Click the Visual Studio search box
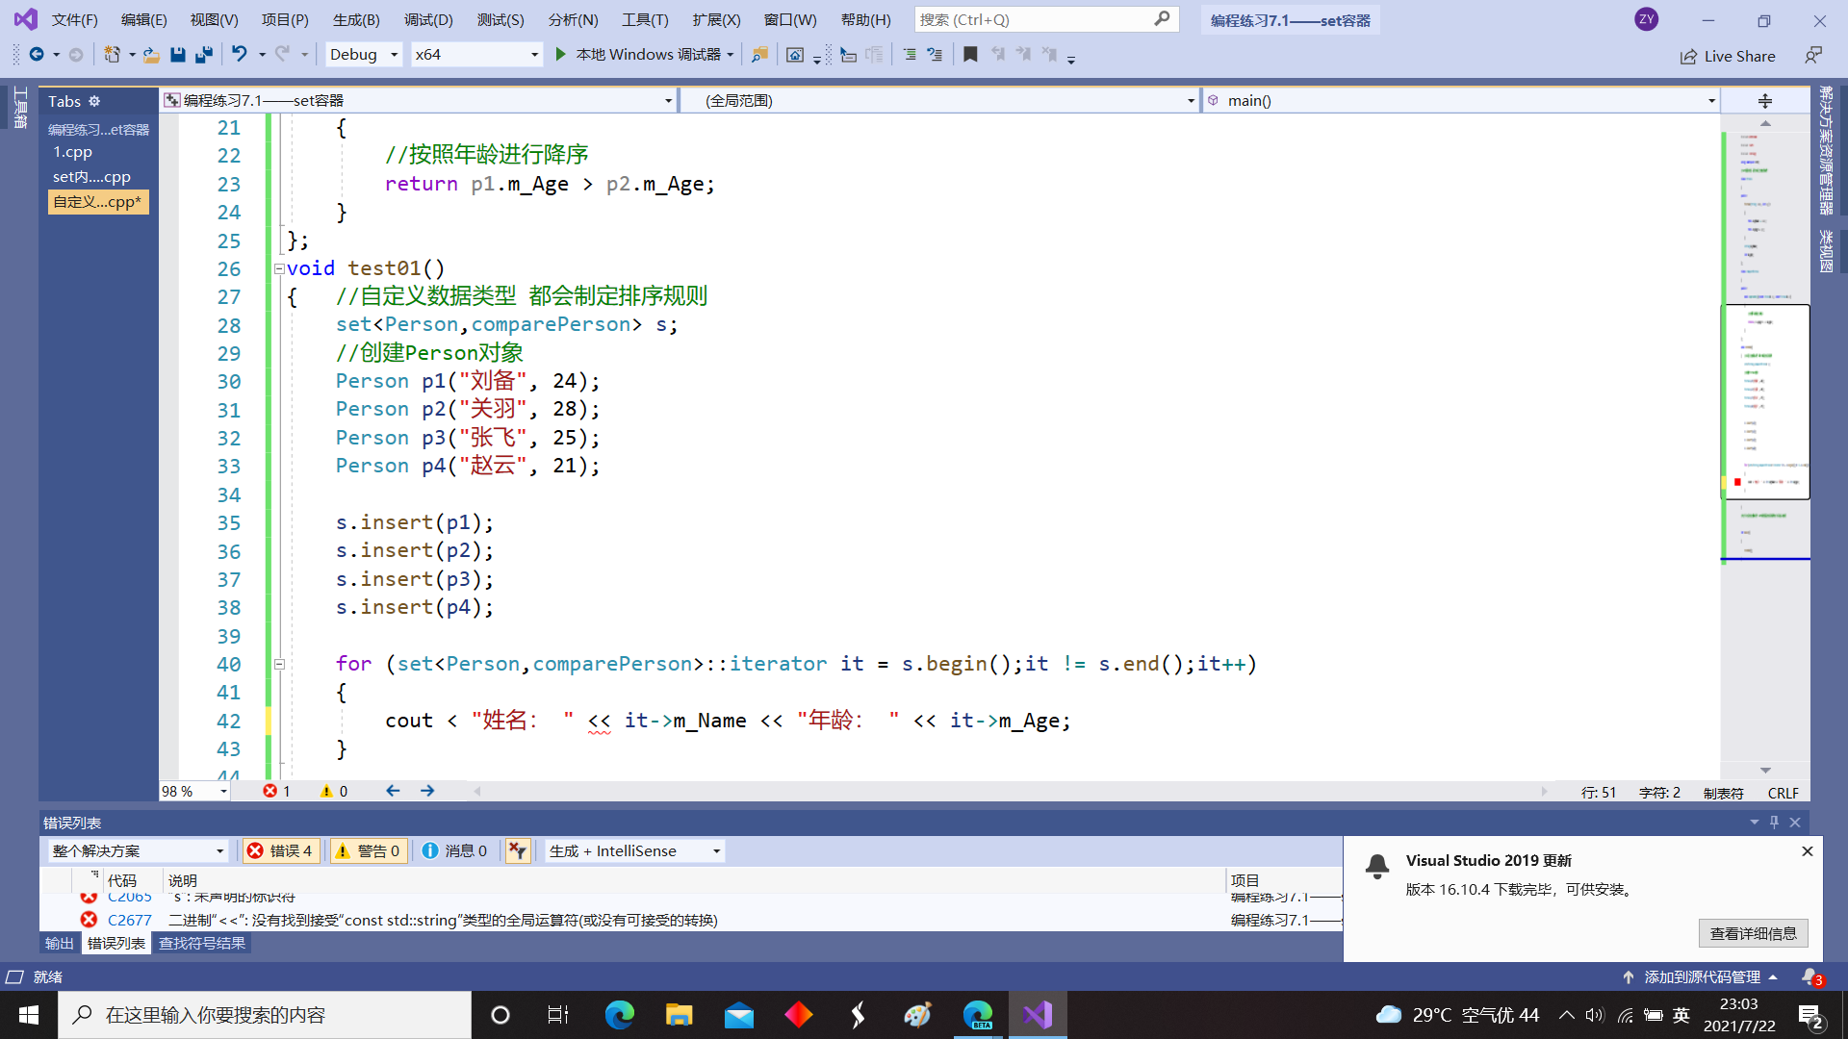This screenshot has width=1848, height=1039. point(1044,19)
